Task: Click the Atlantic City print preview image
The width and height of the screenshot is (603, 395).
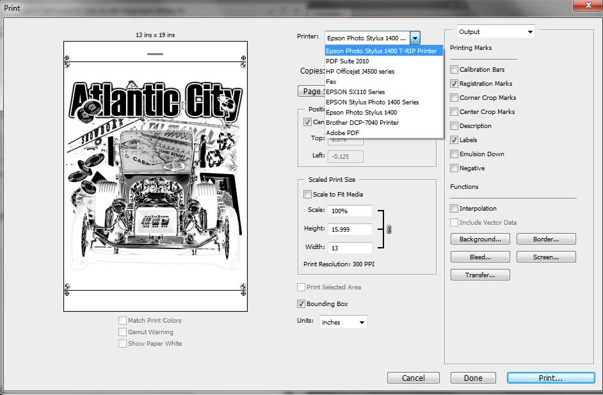Action: [x=156, y=176]
